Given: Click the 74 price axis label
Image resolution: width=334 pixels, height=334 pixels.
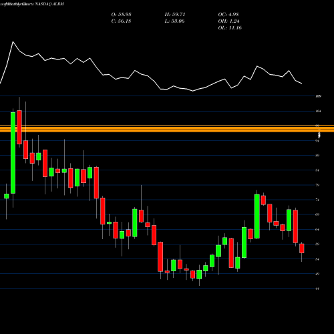Looking at the screenshot, I should point(317,200).
